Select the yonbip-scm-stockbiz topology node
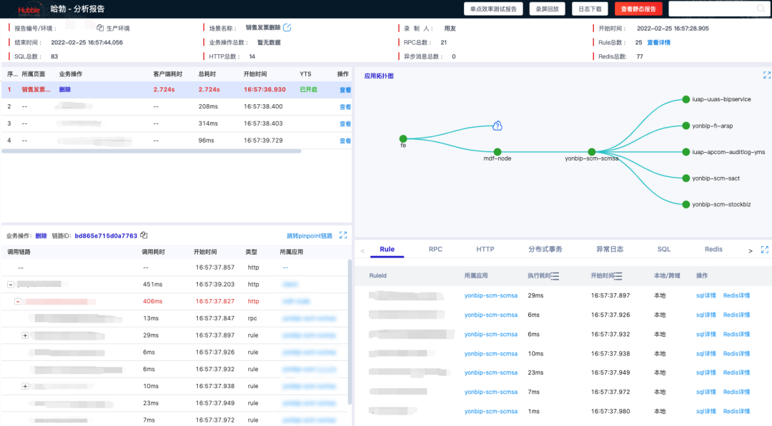This screenshot has width=772, height=426. pyautogui.click(x=686, y=204)
